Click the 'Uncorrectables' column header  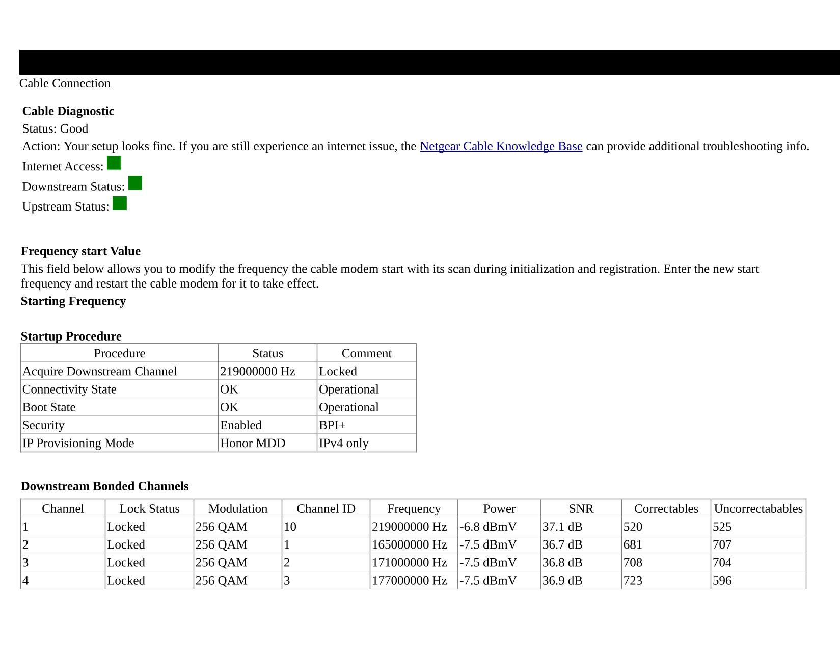758,509
